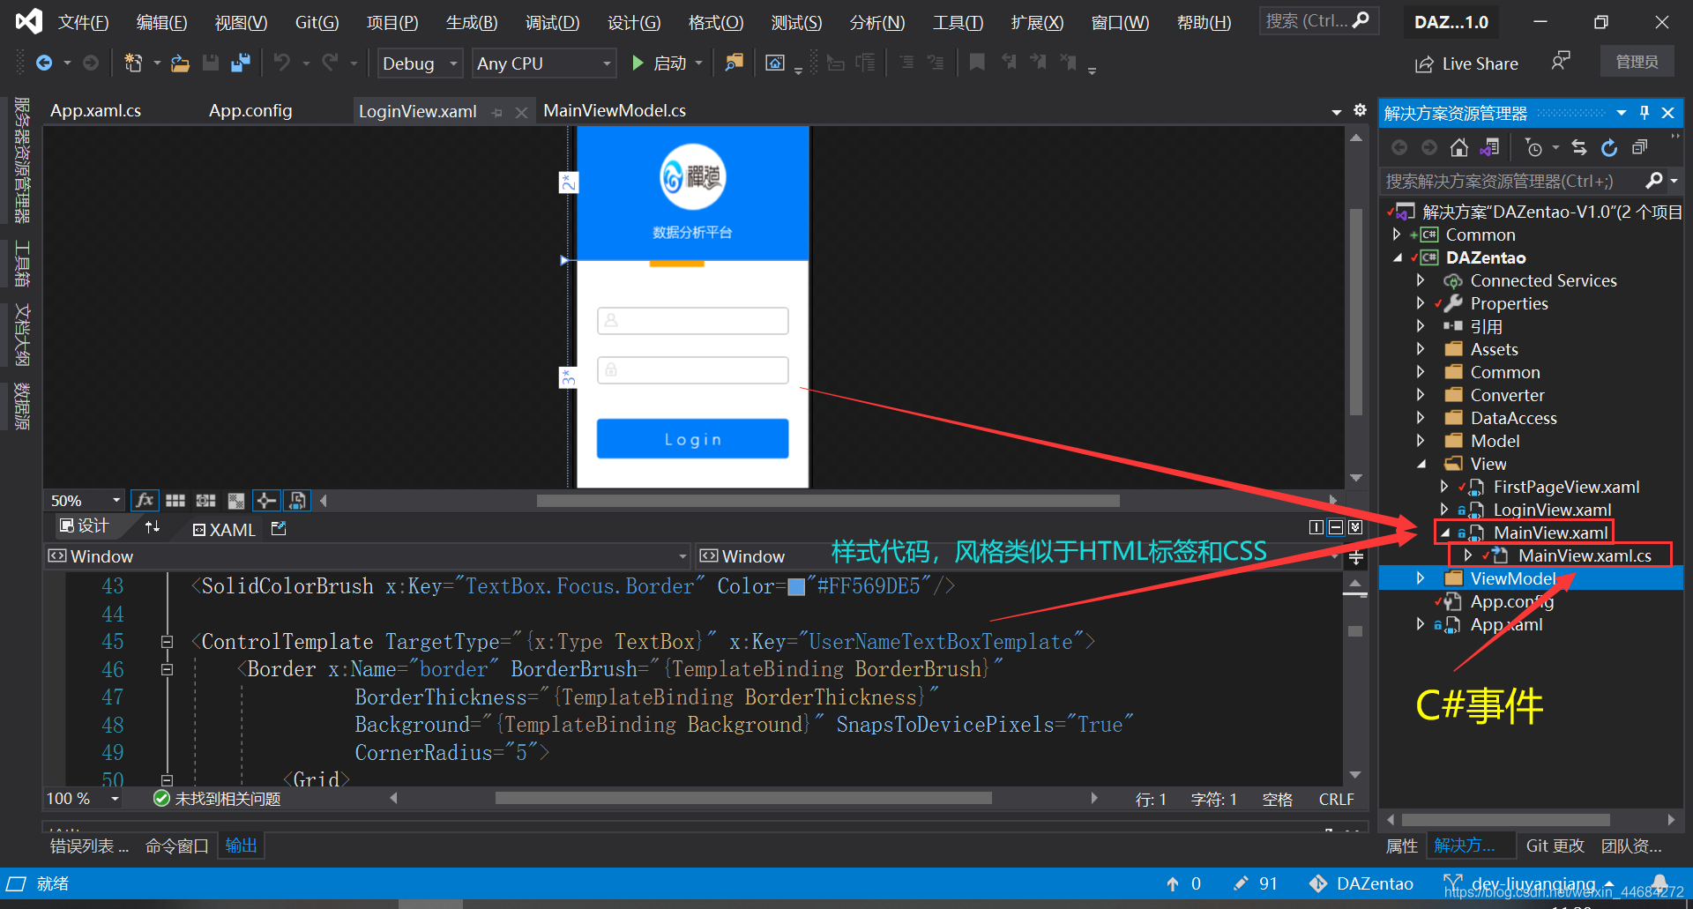This screenshot has width=1693, height=909.
Task: Click the open file folder icon
Action: pyautogui.click(x=180, y=63)
